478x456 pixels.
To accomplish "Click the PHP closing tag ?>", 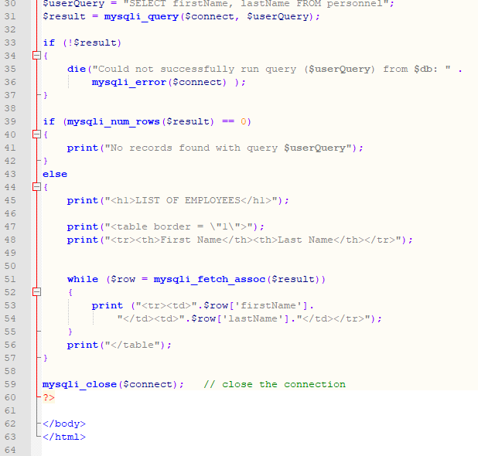I will tap(49, 397).
